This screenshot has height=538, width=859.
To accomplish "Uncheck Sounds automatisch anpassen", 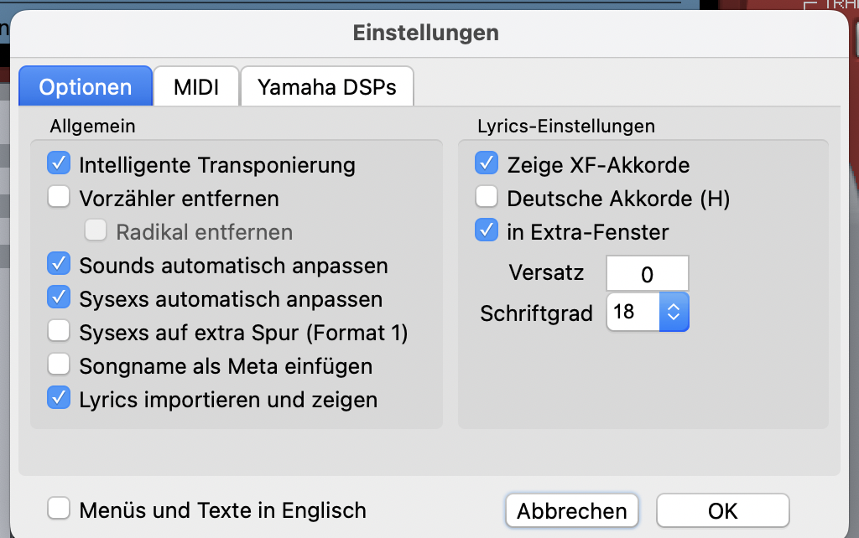I will point(59,265).
